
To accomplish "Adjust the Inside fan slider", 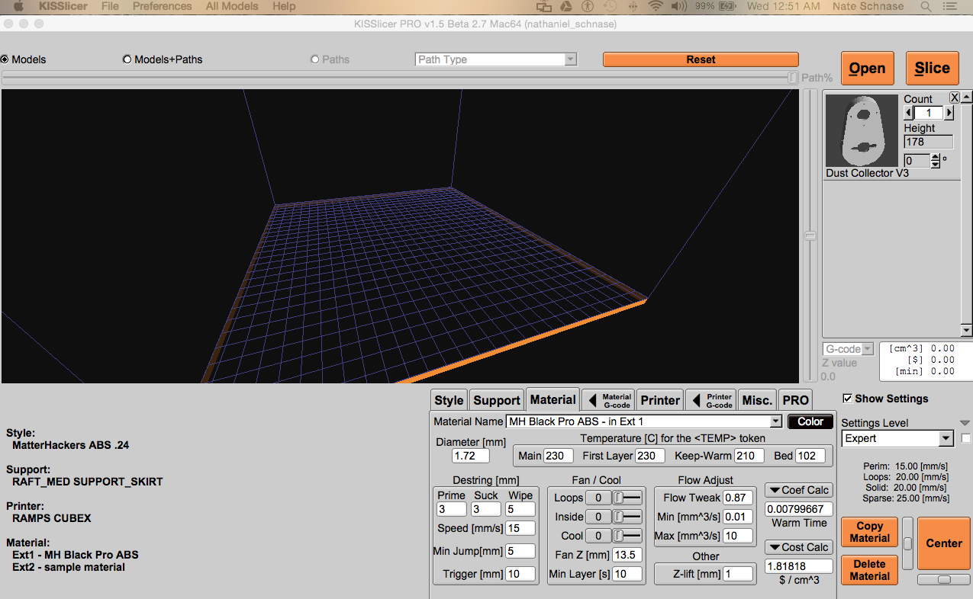I will [627, 517].
